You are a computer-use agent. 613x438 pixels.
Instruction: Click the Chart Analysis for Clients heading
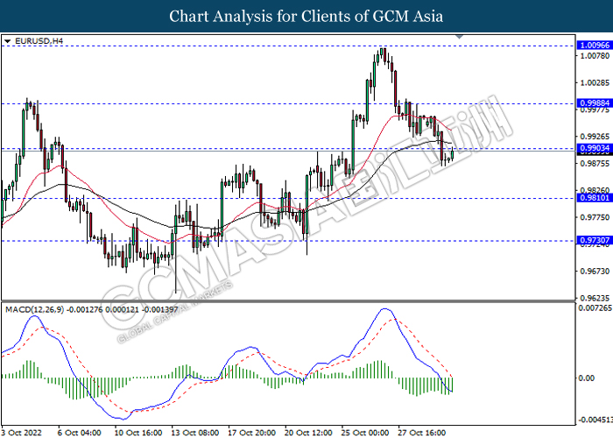tap(306, 17)
